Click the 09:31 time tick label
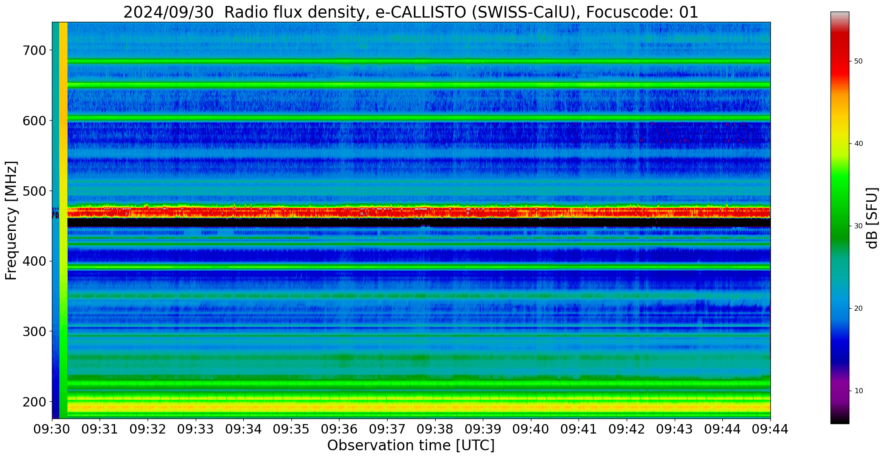Screen dimensions: 885x458 100,429
